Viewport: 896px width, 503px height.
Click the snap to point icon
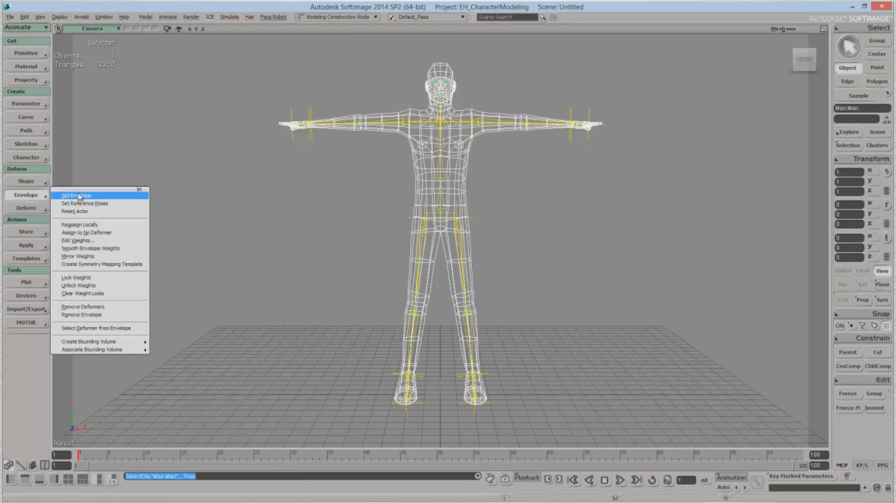(x=851, y=326)
